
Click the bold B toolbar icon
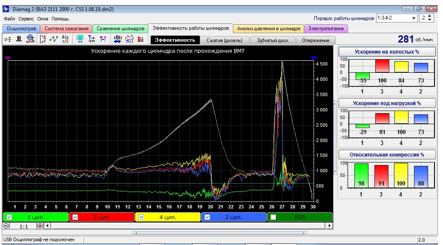[19, 39]
